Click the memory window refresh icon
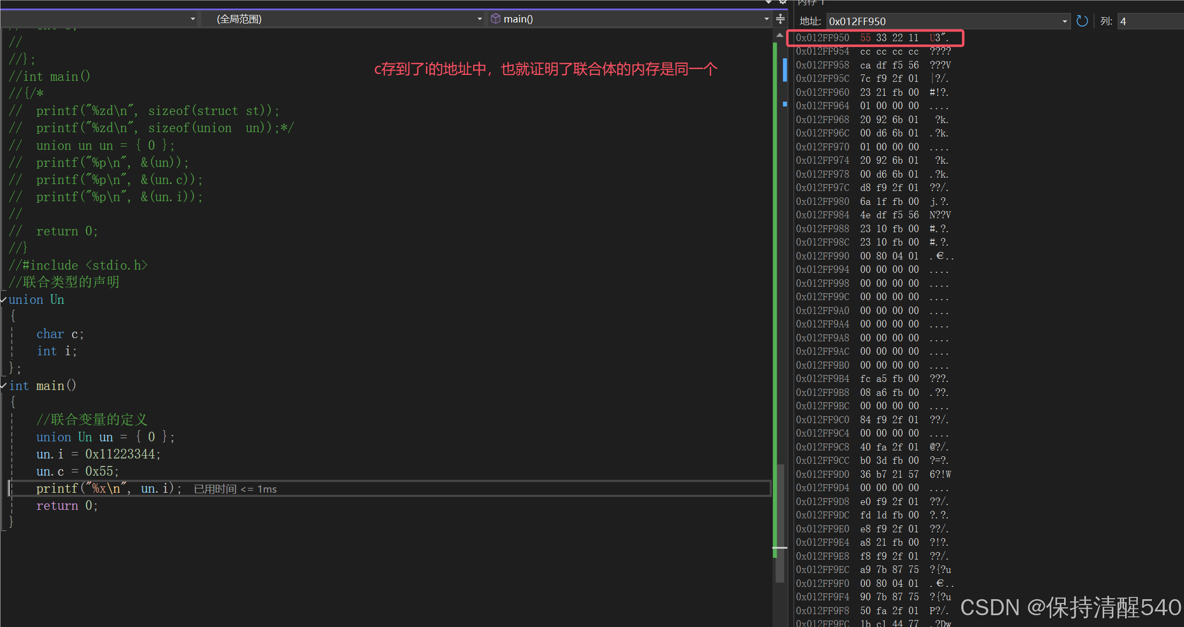1184x627 pixels. pyautogui.click(x=1082, y=21)
